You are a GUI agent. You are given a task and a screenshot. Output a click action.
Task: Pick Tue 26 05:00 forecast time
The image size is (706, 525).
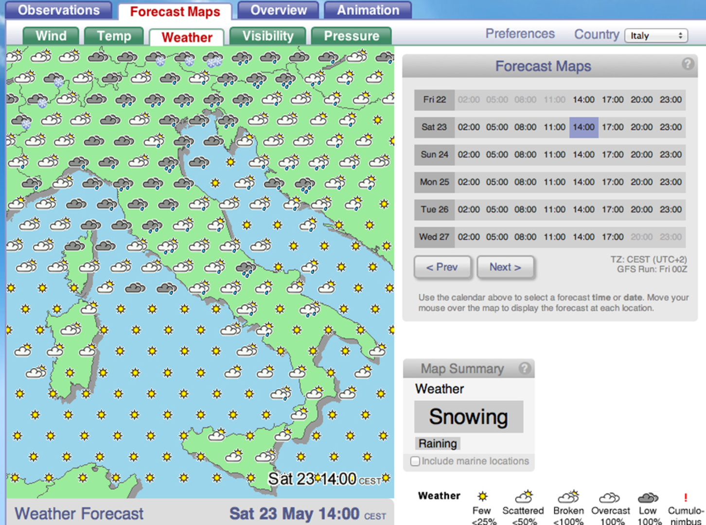pos(497,210)
